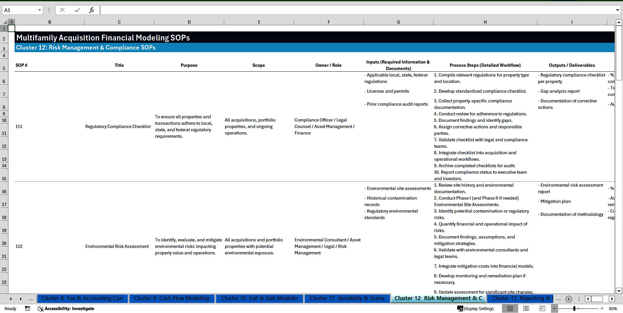The width and height of the screenshot is (623, 313).
Task: Open the Cluster 13 Reporting tab
Action: 521,298
